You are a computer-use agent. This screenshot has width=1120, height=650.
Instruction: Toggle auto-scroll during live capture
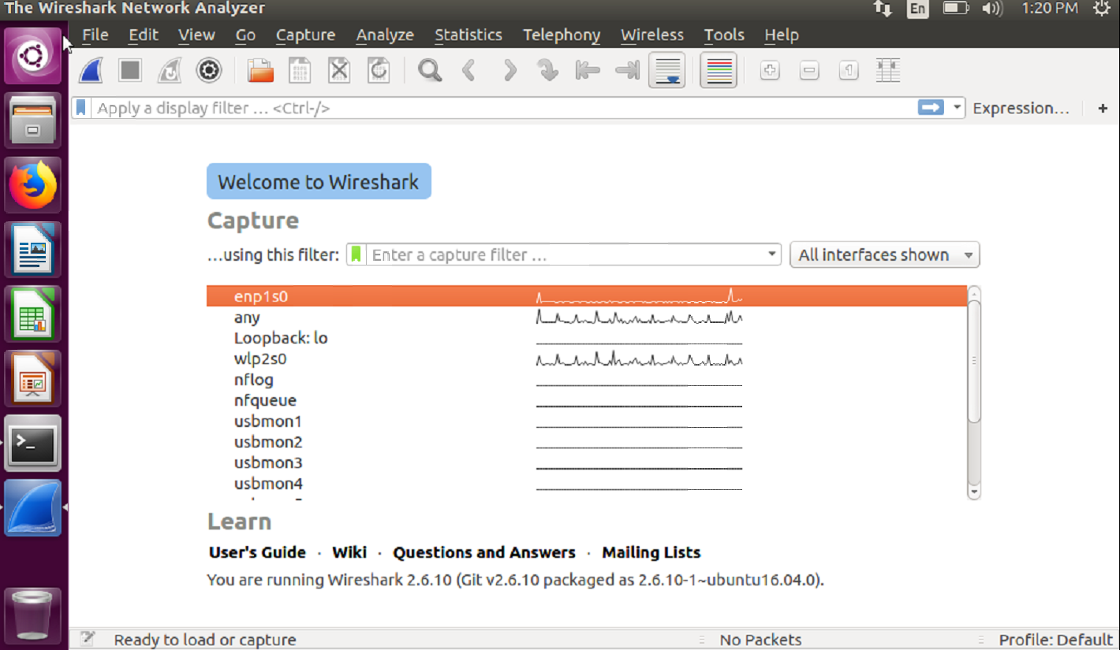click(x=667, y=71)
